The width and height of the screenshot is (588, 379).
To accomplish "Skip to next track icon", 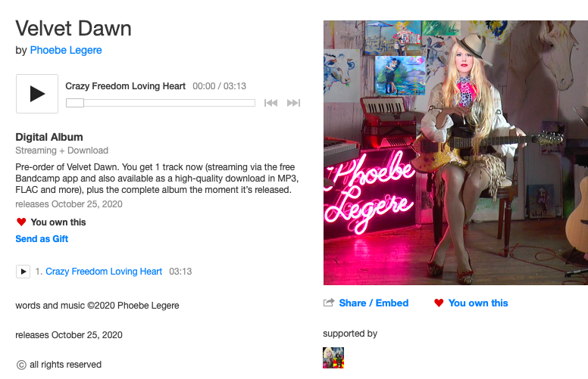I will click(294, 103).
